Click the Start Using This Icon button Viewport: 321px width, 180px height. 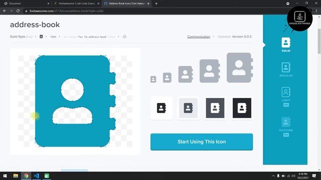(202, 142)
